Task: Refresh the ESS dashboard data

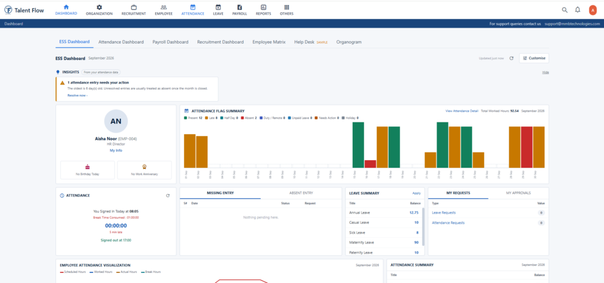Action: pos(511,58)
